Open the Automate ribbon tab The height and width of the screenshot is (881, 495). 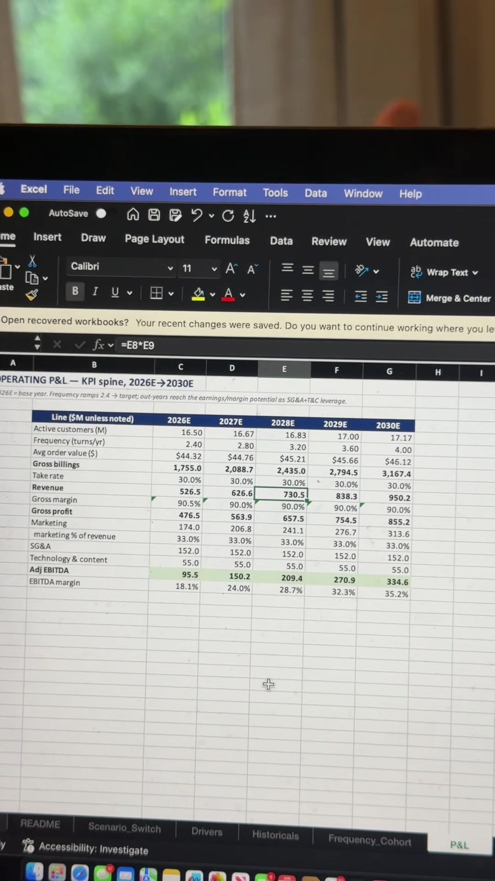[x=434, y=243]
